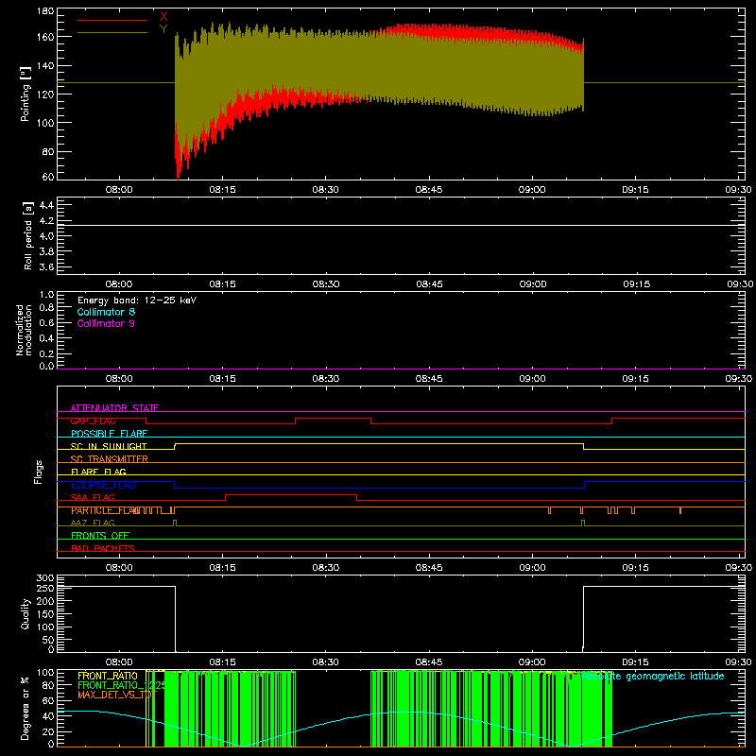Screen dimensions: 756x756
Task: Click the FRONTS_OFF flag label
Action: pos(100,536)
